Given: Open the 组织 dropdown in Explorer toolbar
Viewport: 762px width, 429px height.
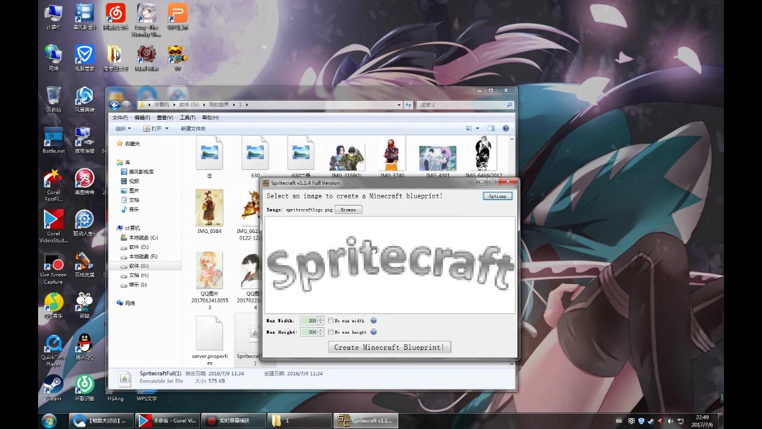Looking at the screenshot, I should click(x=123, y=129).
